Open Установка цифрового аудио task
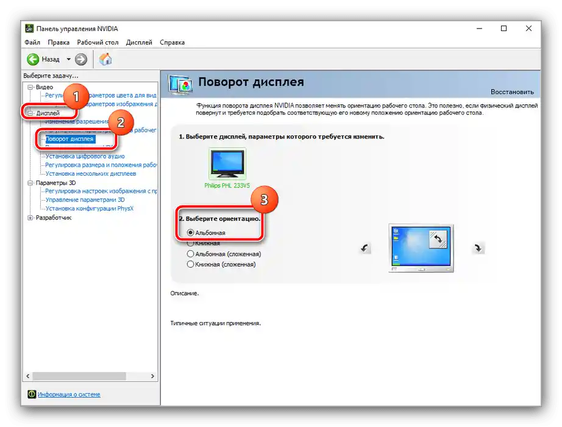This screenshot has height=427, width=562. click(85, 156)
